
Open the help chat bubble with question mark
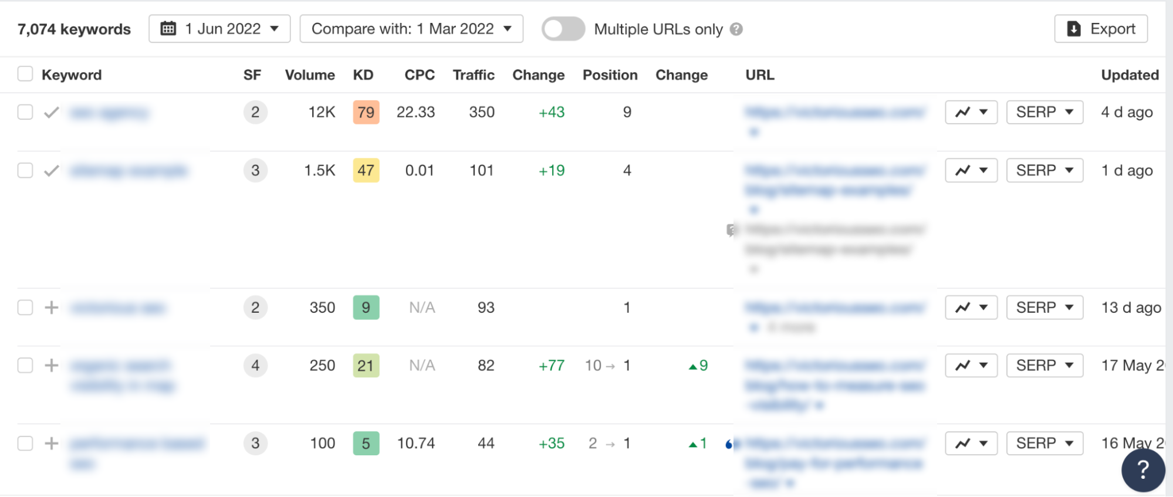[1142, 469]
